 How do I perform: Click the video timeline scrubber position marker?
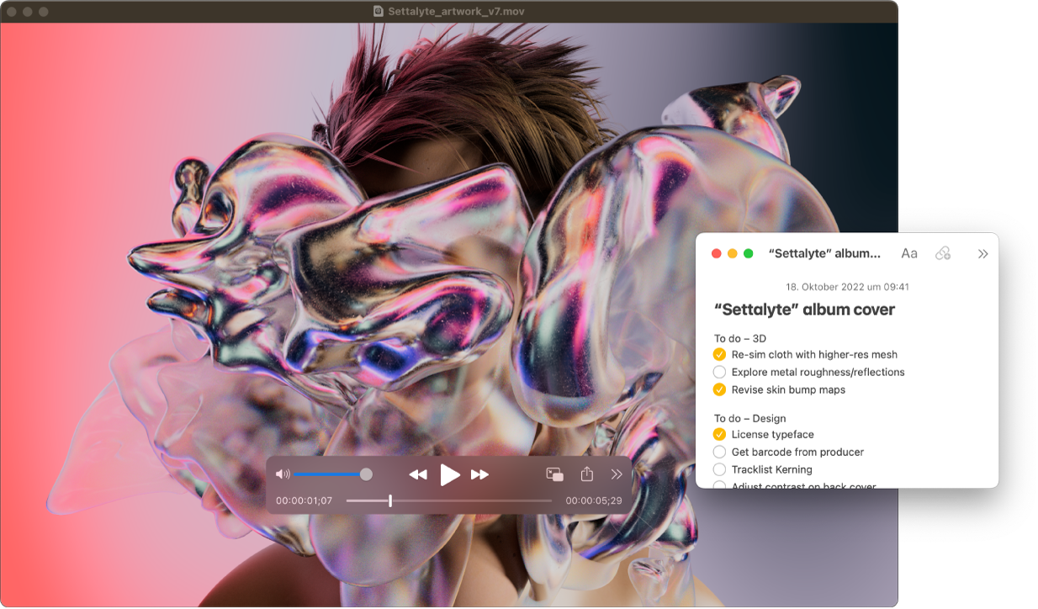[389, 500]
